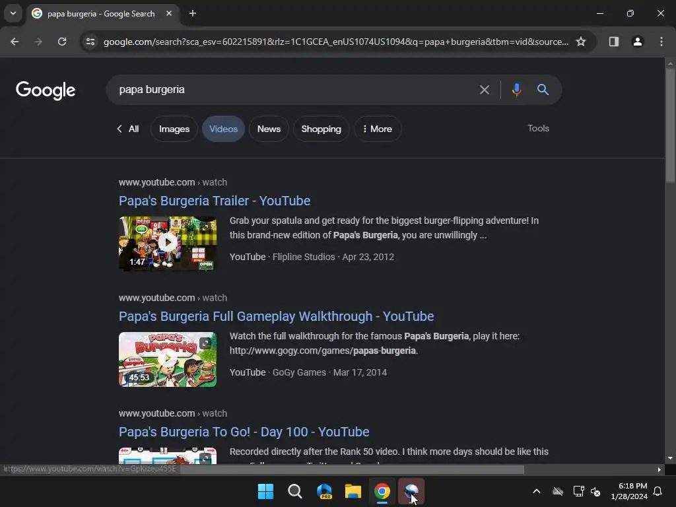Click the gogy.com/games/papas-burgeria snippet URL
The image size is (676, 507).
(322, 351)
